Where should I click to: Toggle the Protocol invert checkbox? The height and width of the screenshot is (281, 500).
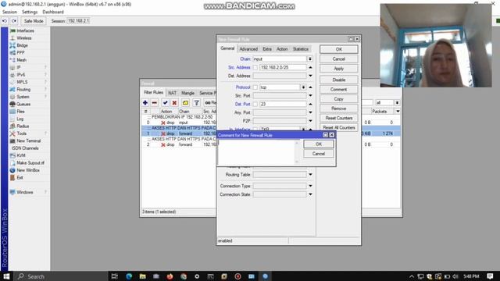pos(255,87)
